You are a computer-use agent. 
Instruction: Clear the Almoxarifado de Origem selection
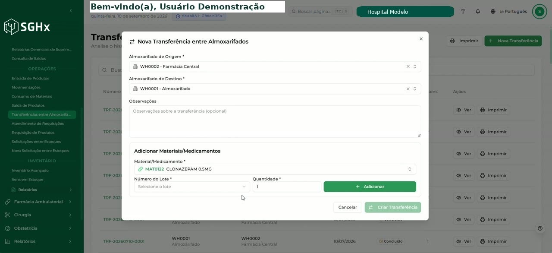coord(408,66)
